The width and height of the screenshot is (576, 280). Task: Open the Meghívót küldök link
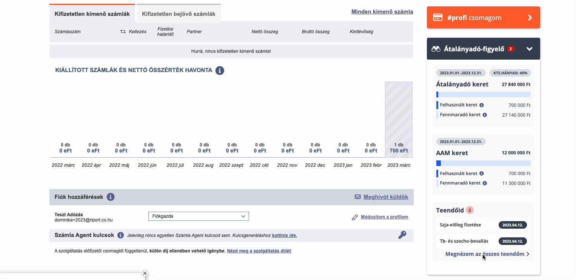[386, 197]
